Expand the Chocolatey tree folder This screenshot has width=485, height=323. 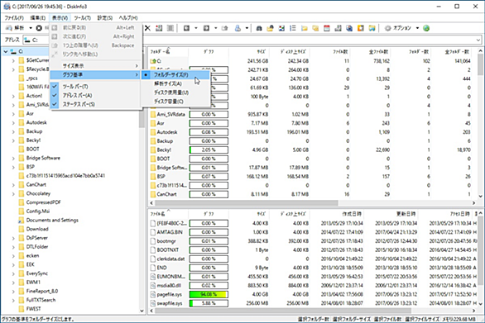pyautogui.click(x=13, y=194)
